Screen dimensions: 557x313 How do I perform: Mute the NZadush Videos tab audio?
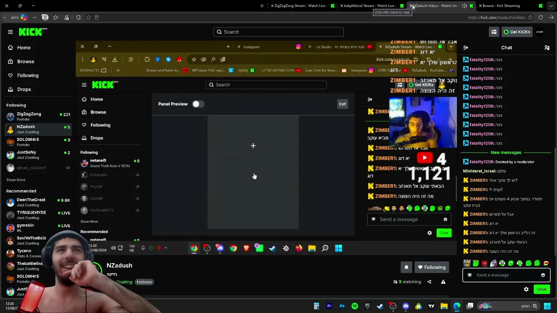pyautogui.click(x=464, y=6)
